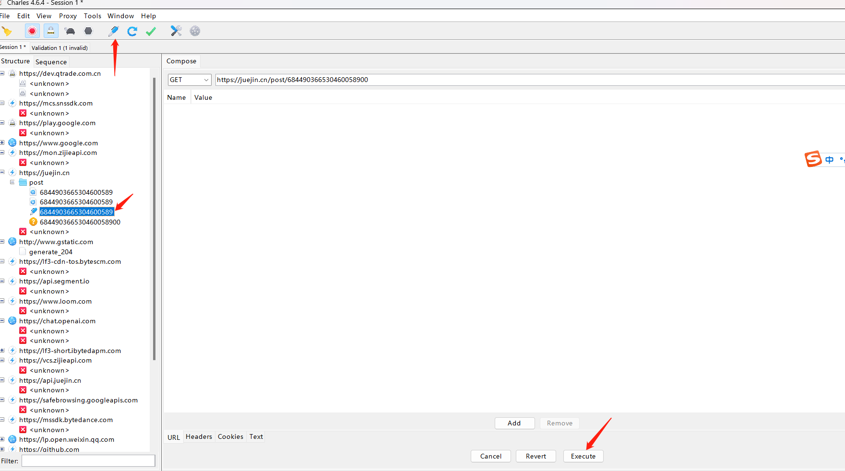Screen dimensions: 845x471
Task: Click the folder icon beside post
Action: coord(23,182)
